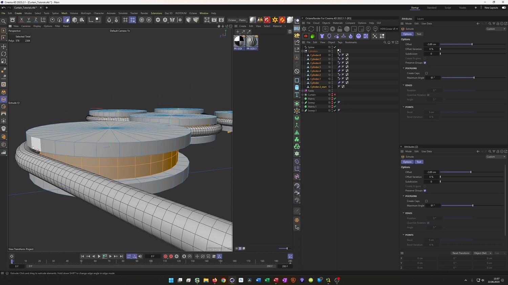
Task: Click the Octane region render R icon
Action: 325,29
